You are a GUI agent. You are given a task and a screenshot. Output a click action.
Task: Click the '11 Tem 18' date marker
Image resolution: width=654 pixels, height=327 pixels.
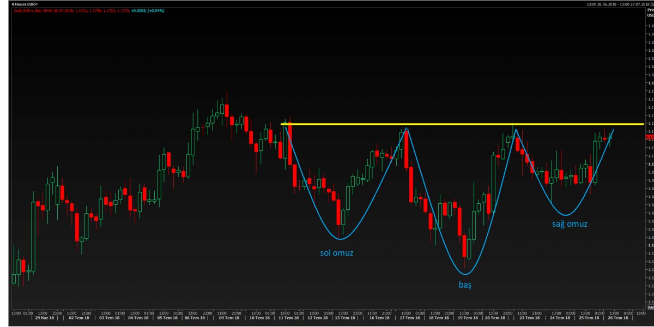pyautogui.click(x=288, y=317)
